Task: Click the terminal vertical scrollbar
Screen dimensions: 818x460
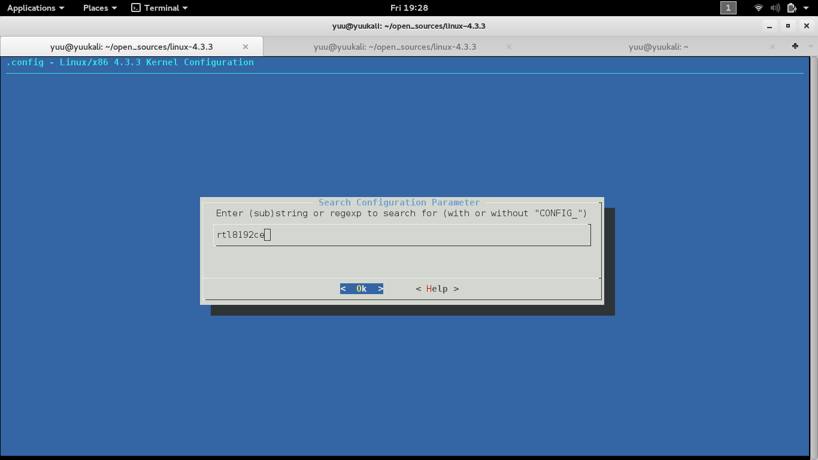Action: tap(814, 256)
